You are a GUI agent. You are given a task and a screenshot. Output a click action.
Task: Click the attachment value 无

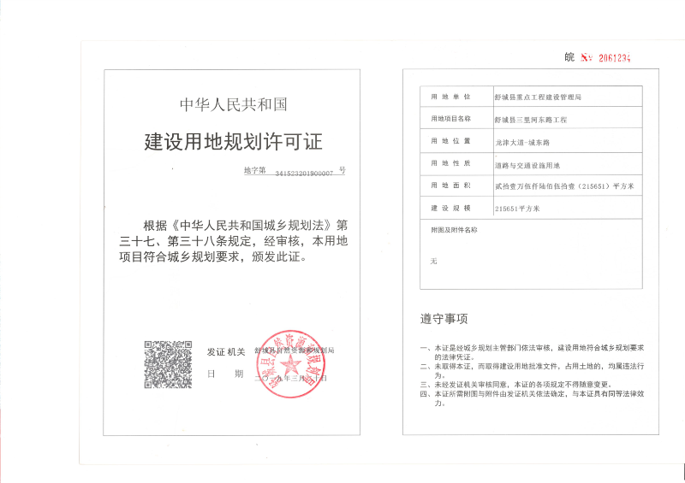pos(433,261)
